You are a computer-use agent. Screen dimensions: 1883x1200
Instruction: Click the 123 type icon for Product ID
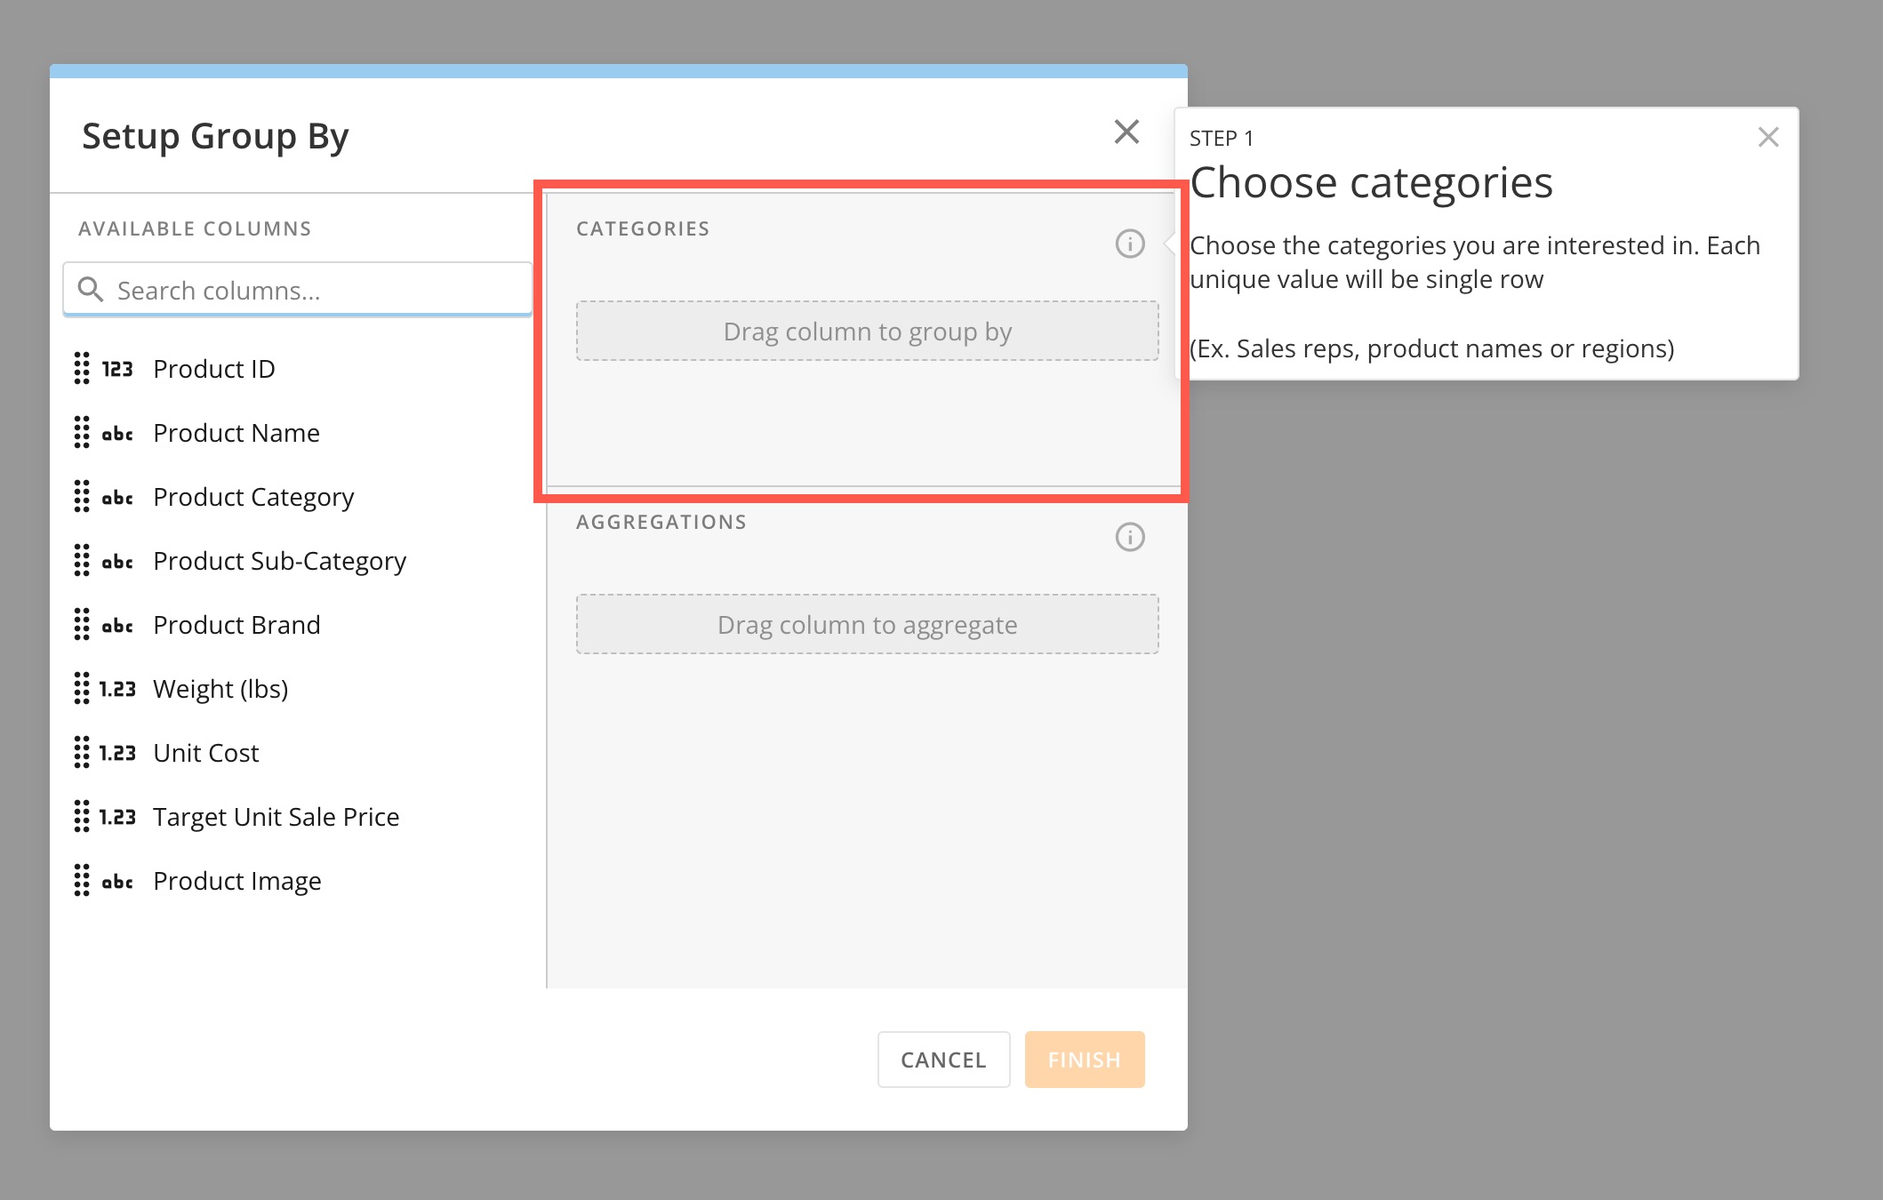[117, 369]
